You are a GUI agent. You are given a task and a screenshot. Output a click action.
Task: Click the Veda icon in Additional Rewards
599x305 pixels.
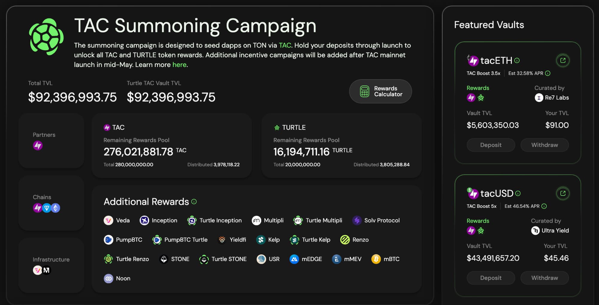[108, 220]
